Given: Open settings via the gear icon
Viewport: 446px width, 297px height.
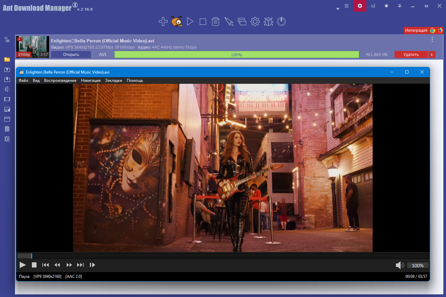Looking at the screenshot, I should [255, 22].
